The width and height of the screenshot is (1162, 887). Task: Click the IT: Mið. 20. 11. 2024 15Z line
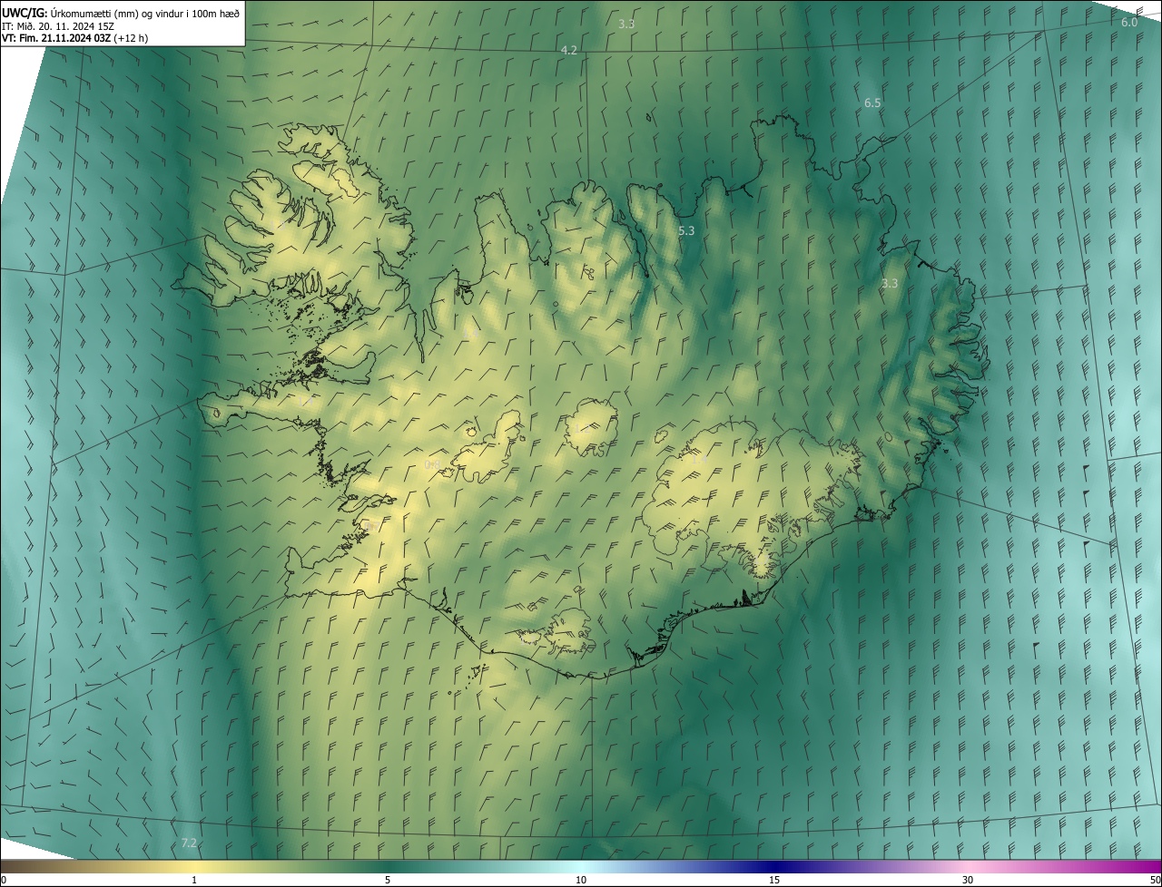(57, 25)
